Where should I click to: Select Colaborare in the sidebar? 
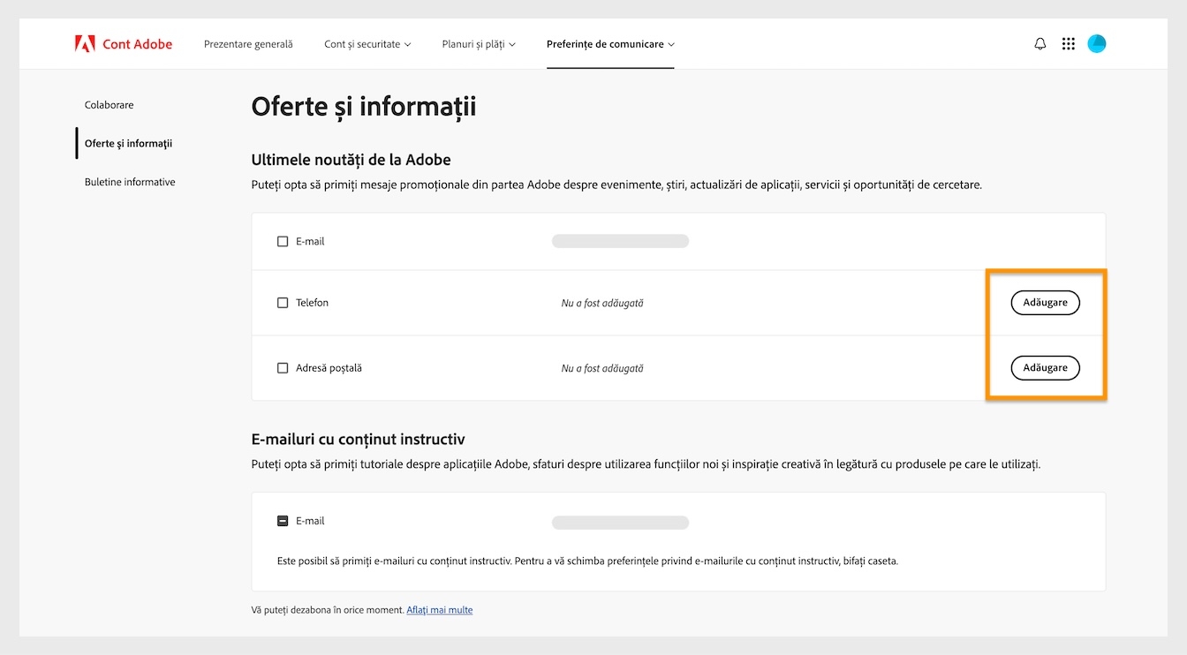pos(109,104)
